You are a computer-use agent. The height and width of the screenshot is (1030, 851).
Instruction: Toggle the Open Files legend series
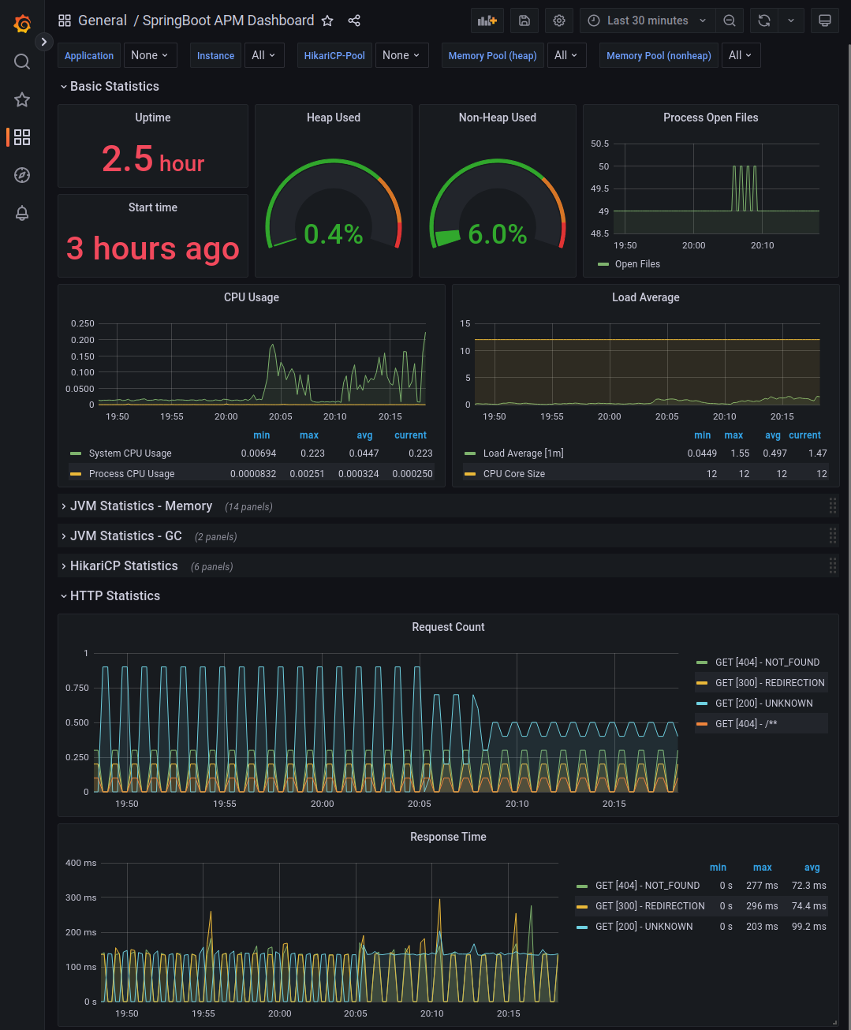click(637, 264)
